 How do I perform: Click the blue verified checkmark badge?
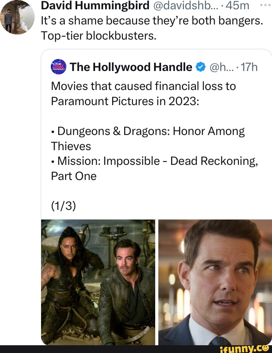(200, 67)
